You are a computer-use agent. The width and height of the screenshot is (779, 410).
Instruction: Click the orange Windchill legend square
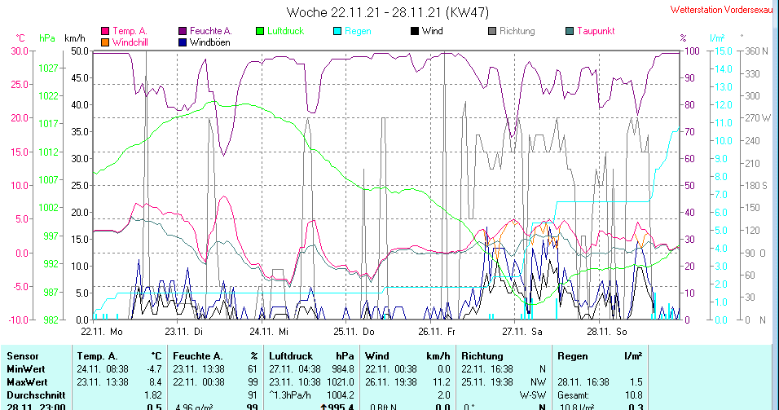pos(105,42)
